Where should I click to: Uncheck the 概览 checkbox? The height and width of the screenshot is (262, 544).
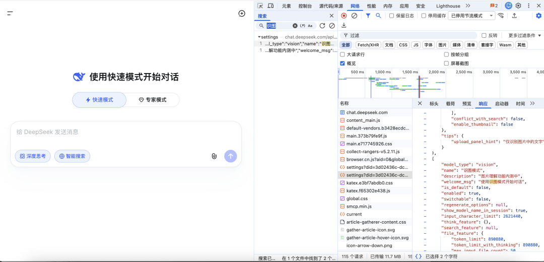pos(343,63)
